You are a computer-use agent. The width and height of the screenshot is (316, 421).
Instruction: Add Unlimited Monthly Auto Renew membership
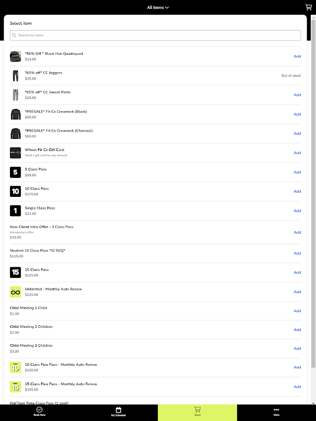tap(297, 292)
